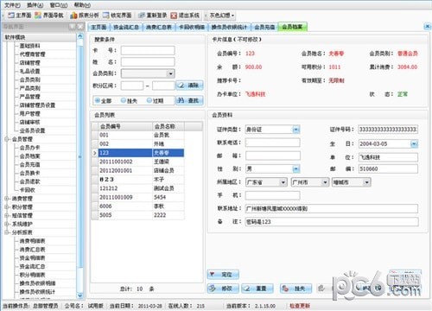Switch to the 会员充值 tab
Image resolution: width=432 pixels, height=311 pixels.
tap(264, 27)
